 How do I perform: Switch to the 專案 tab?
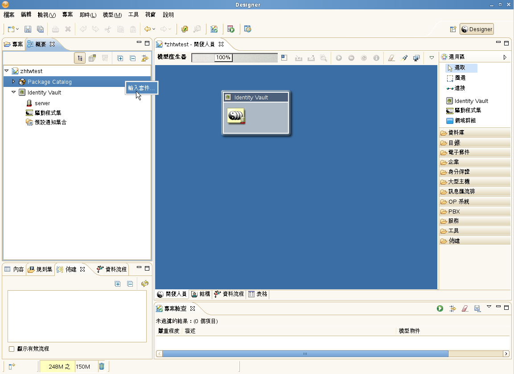tap(14, 44)
